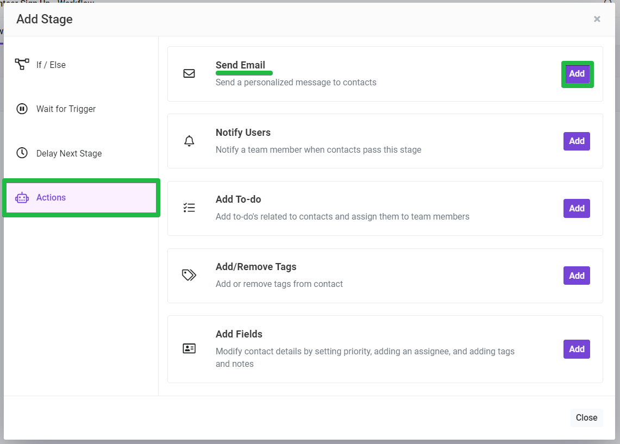The image size is (620, 444).
Task: Add the Add/Remove Tags action
Action: [x=577, y=276]
